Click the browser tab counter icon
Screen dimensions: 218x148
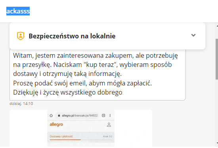pyautogui.click(x=103, y=116)
